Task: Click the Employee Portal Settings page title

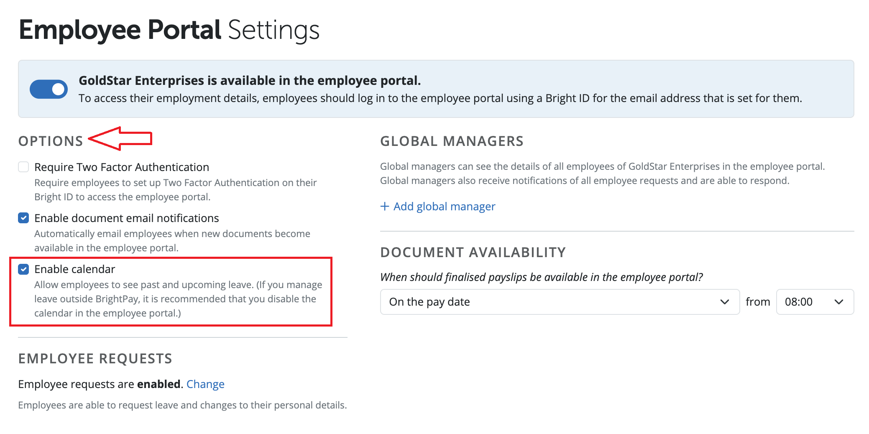Action: (169, 29)
